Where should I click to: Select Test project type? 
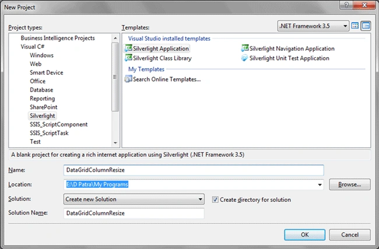pos(35,142)
